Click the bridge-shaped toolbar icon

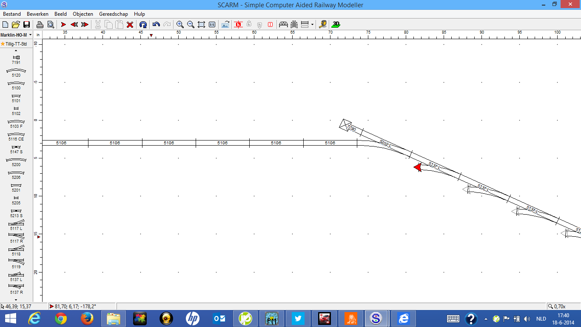(283, 25)
